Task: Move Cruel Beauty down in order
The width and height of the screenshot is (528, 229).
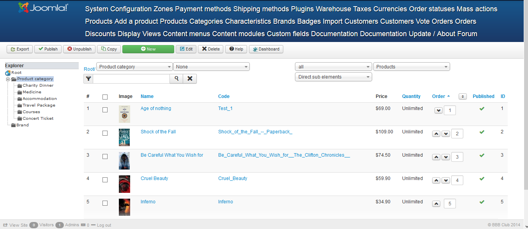Action: click(x=446, y=181)
